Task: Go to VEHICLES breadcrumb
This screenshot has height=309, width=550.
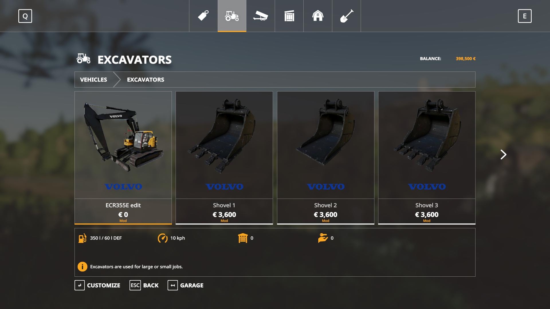Action: [94, 80]
